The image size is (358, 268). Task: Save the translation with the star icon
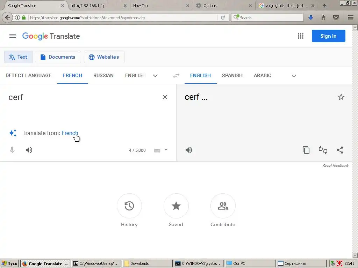click(x=341, y=97)
